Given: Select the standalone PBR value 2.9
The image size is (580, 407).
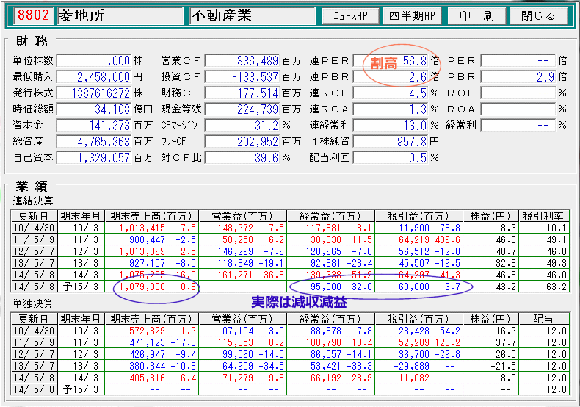Looking at the screenshot, I should [518, 77].
